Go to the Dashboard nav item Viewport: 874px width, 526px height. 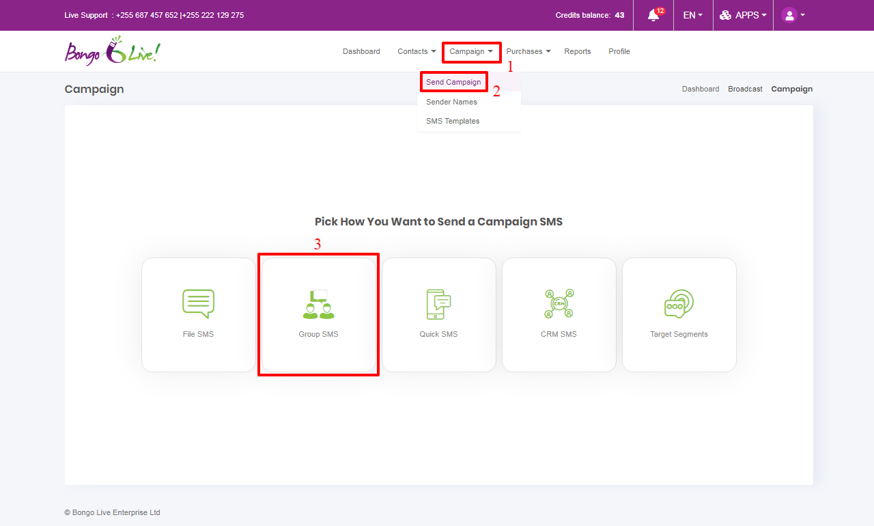pos(361,51)
